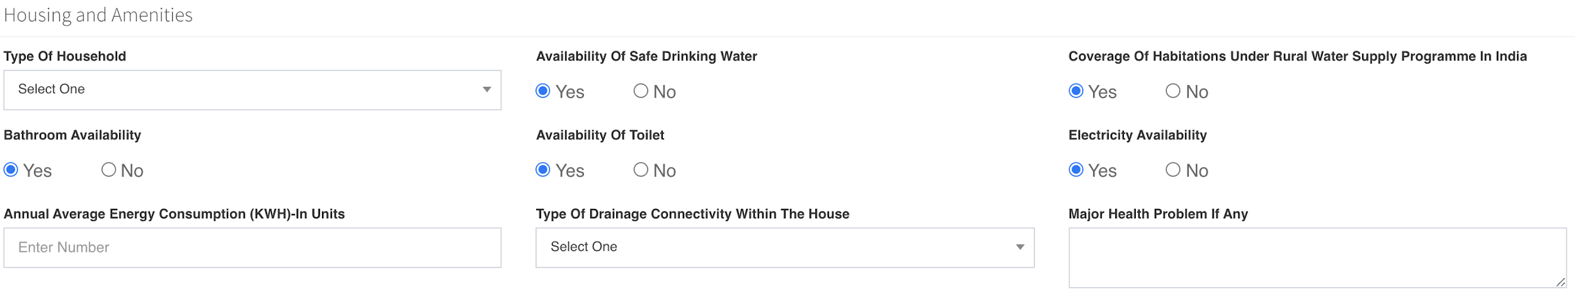Click the Housing and Amenities heading
The image size is (1575, 304).
point(98,15)
